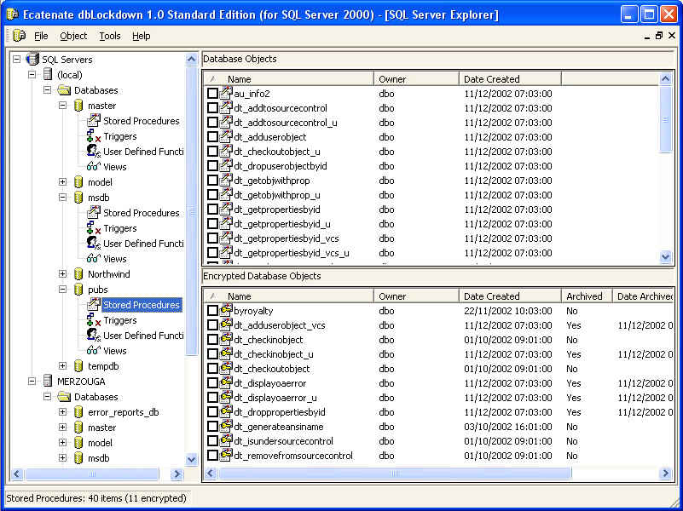Click the SQL Servers root node icon
The image size is (683, 511).
(32, 59)
